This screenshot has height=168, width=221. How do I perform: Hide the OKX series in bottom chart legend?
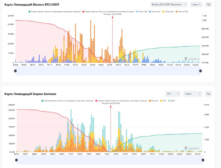point(164,101)
